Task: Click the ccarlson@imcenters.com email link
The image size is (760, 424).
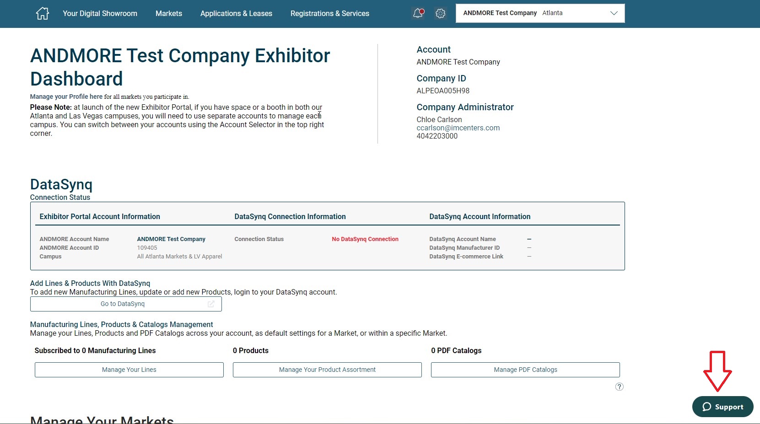Action: (x=458, y=128)
